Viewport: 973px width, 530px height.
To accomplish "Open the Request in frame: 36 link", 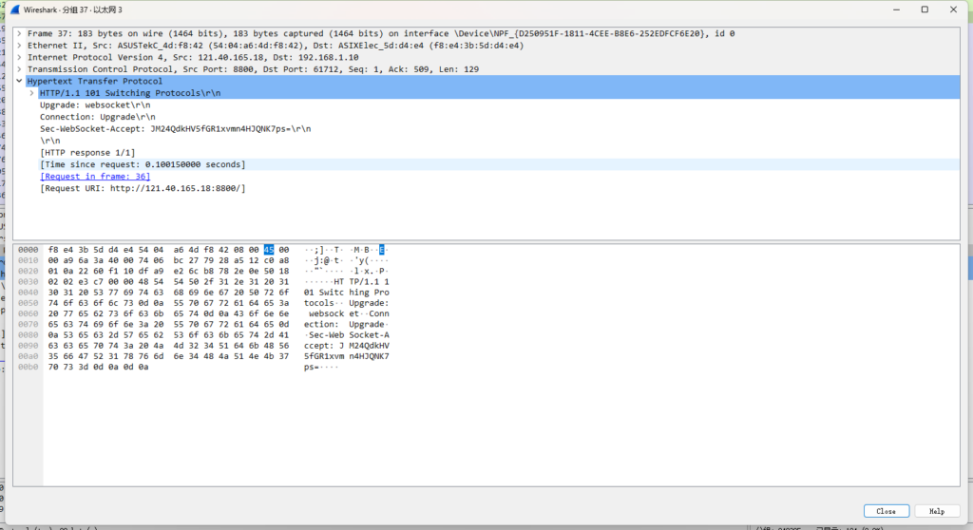I will pos(95,177).
